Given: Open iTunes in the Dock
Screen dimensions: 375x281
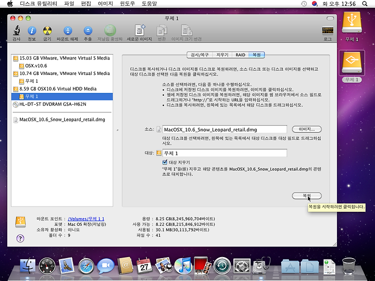Looking at the screenshot, I should tap(183, 266).
